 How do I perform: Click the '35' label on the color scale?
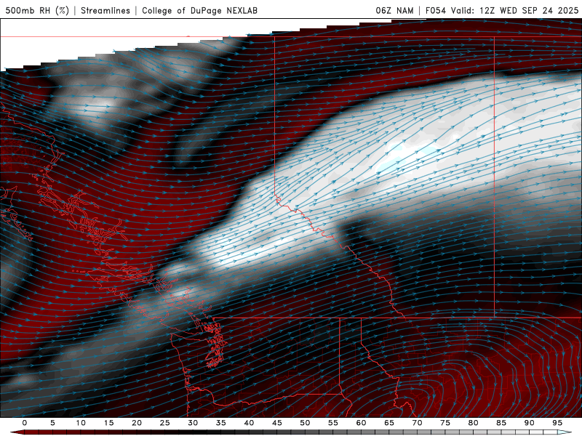click(221, 423)
